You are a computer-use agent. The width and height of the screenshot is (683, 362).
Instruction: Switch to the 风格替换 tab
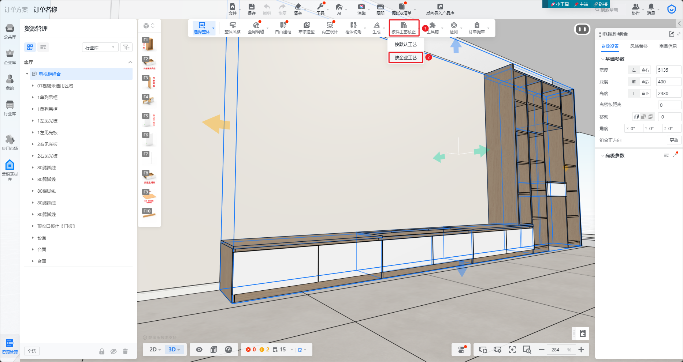point(639,46)
